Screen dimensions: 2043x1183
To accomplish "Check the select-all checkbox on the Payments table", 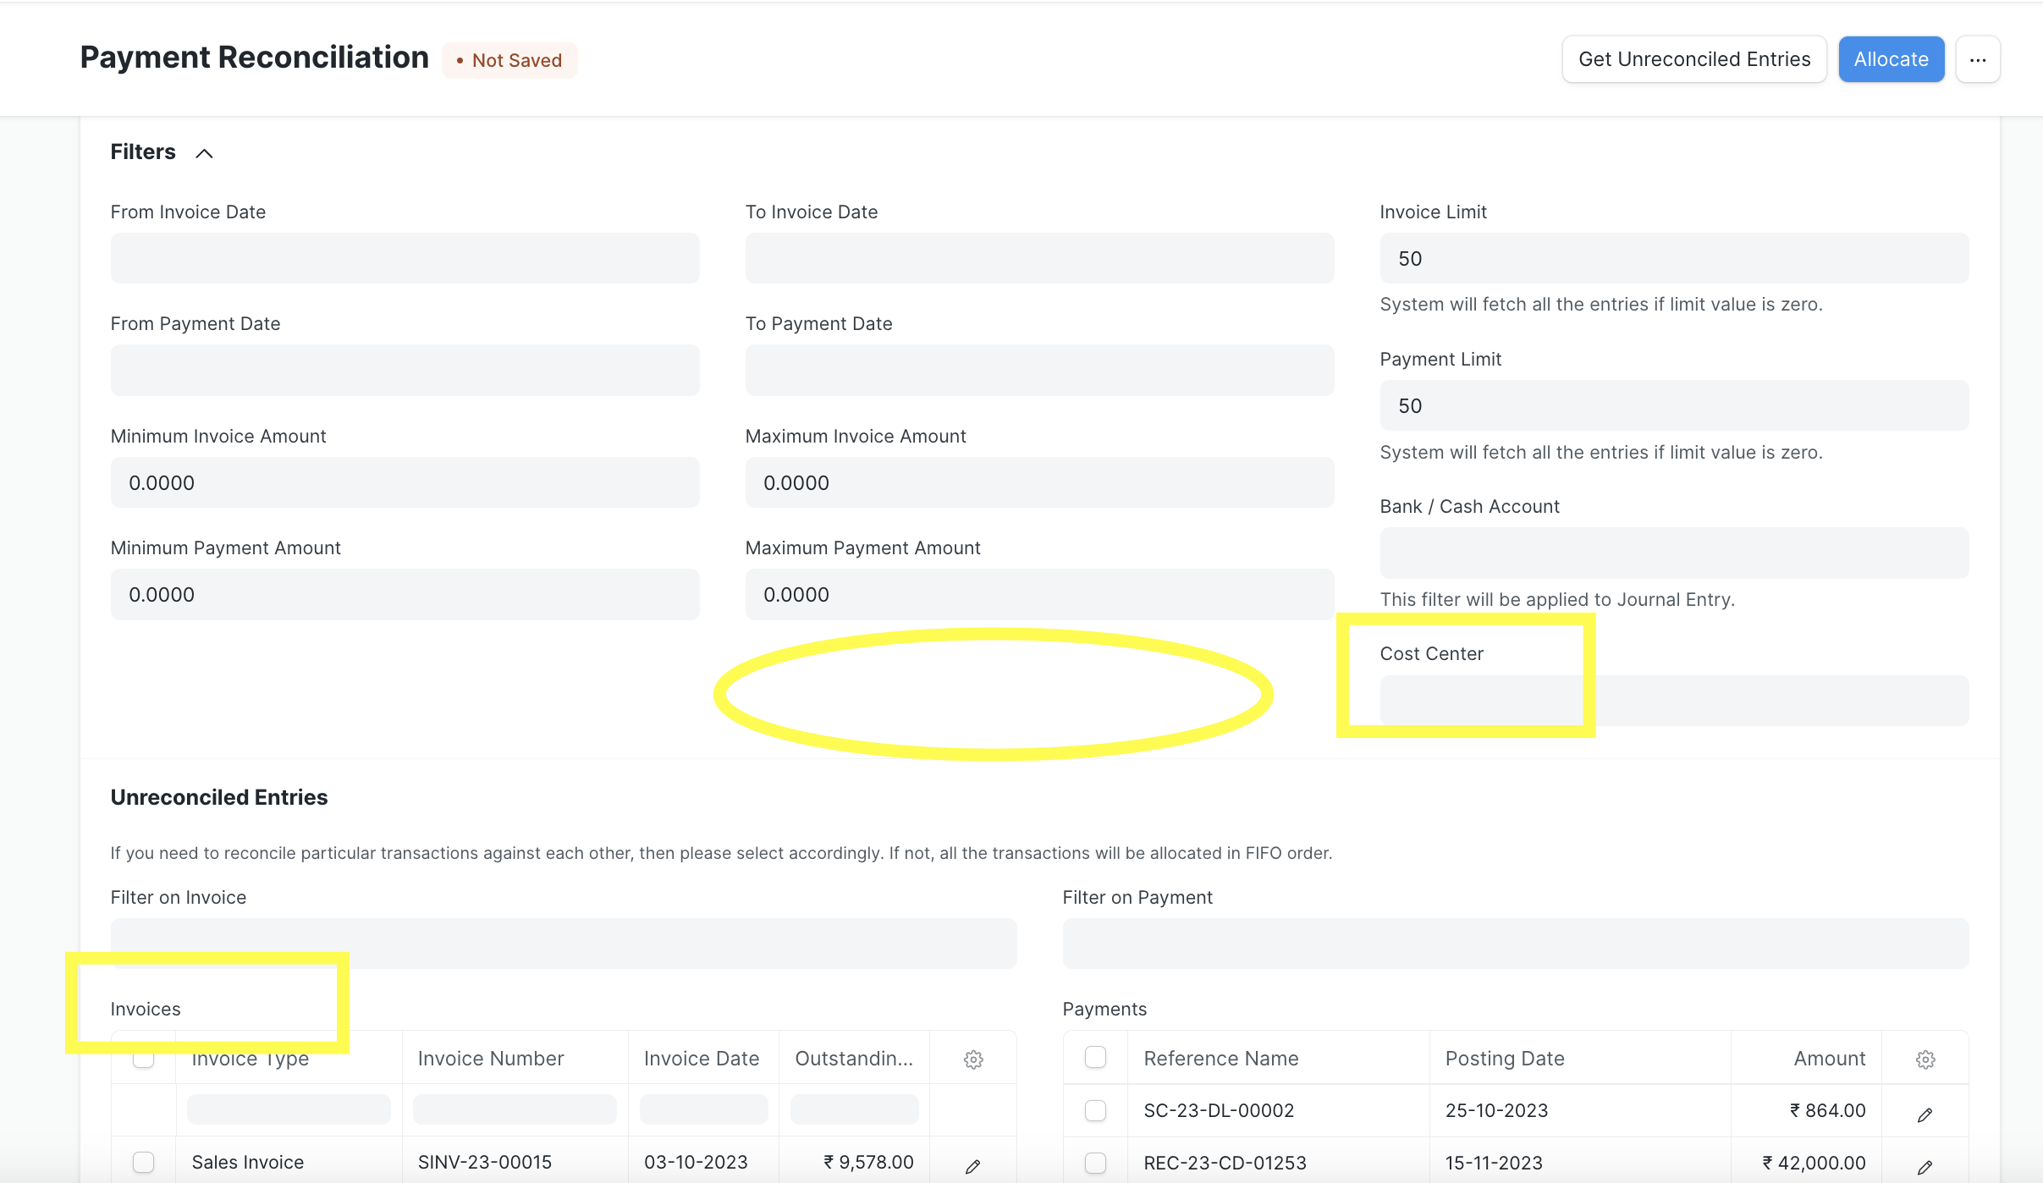I will pyautogui.click(x=1095, y=1058).
